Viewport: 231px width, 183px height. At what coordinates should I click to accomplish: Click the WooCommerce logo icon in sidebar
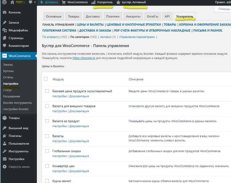point(5,56)
